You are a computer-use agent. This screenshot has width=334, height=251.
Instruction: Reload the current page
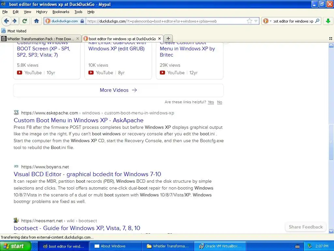pyautogui.click(x=24, y=21)
